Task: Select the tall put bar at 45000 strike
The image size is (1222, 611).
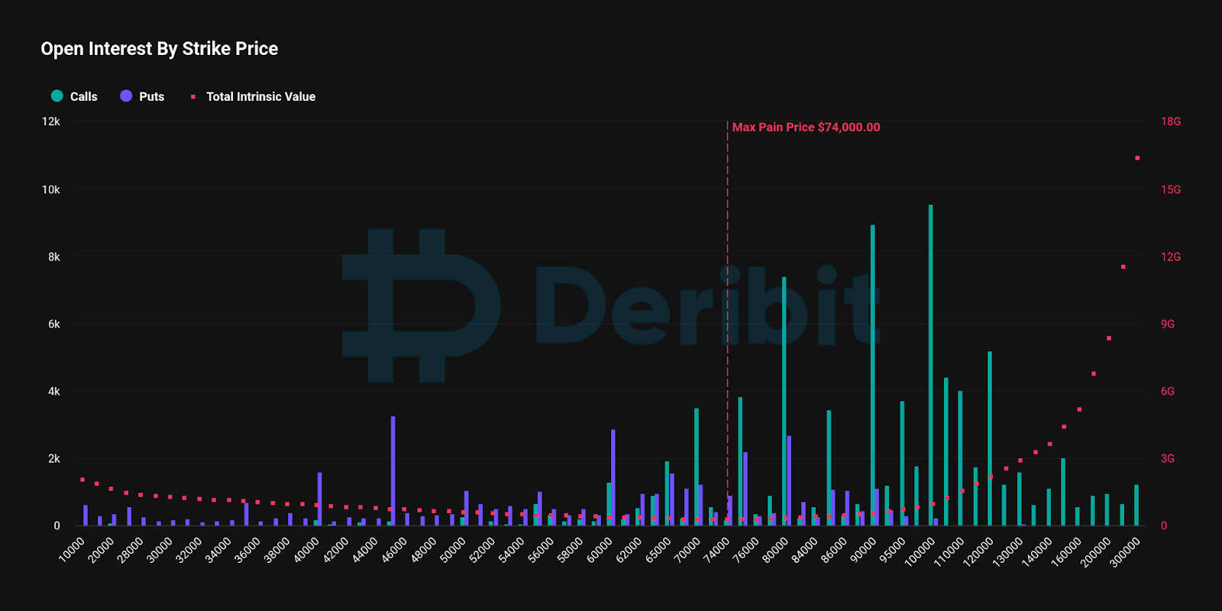Action: point(393,470)
